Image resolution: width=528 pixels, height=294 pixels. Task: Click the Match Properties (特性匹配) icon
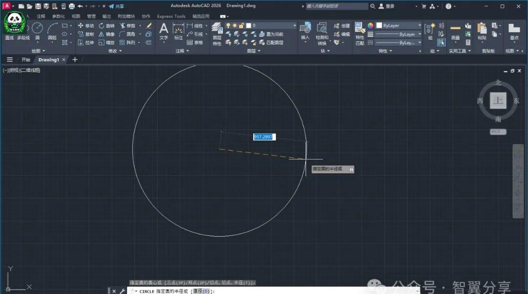point(360,32)
